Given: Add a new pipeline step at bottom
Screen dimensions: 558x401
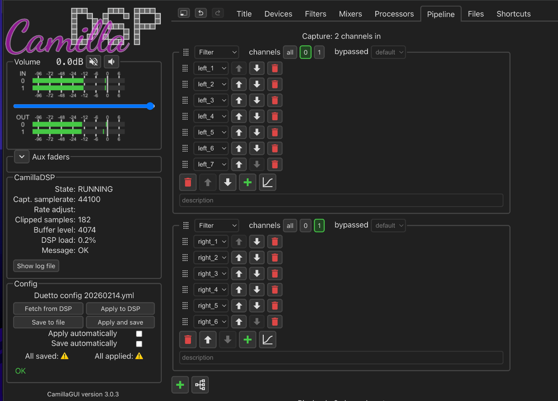Looking at the screenshot, I should click(180, 385).
